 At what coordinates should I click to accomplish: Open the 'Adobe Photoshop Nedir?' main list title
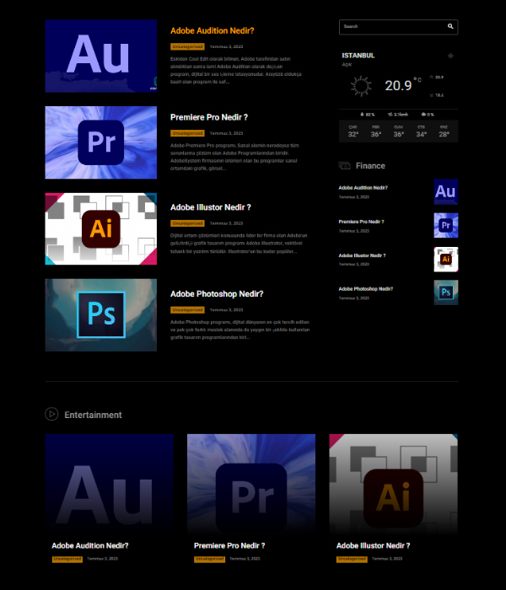coord(217,294)
